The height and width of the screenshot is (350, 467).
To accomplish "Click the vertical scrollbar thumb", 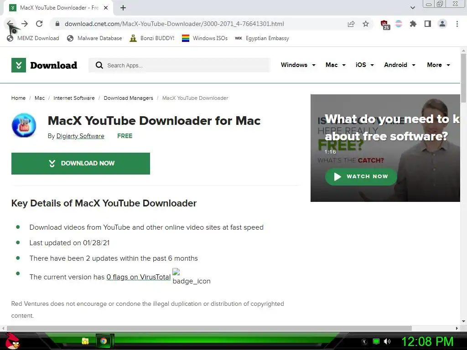I will [x=463, y=78].
